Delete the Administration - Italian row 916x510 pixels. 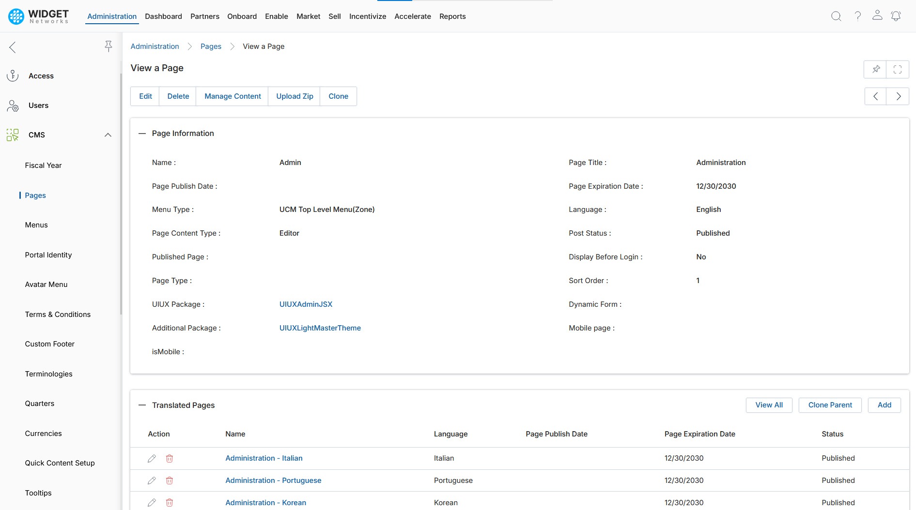(170, 458)
